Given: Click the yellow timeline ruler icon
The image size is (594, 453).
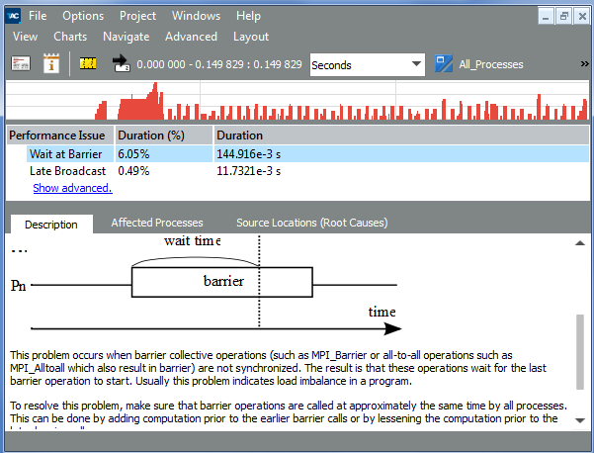Looking at the screenshot, I should (x=88, y=64).
